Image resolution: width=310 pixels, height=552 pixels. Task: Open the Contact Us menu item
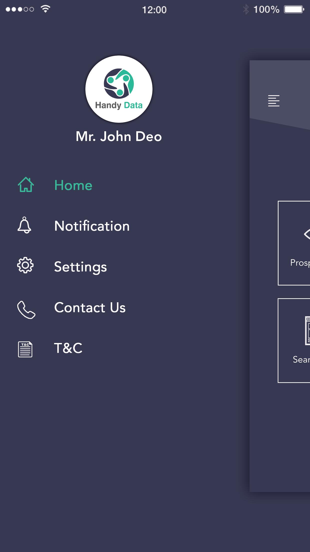[x=90, y=307]
